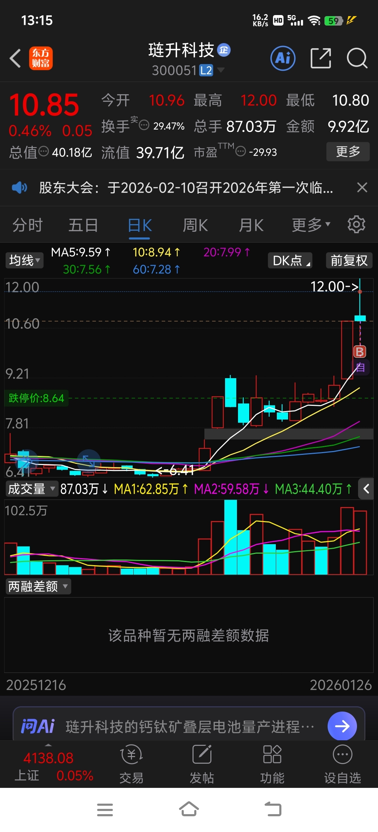Open the 交易 trade icon

132,764
